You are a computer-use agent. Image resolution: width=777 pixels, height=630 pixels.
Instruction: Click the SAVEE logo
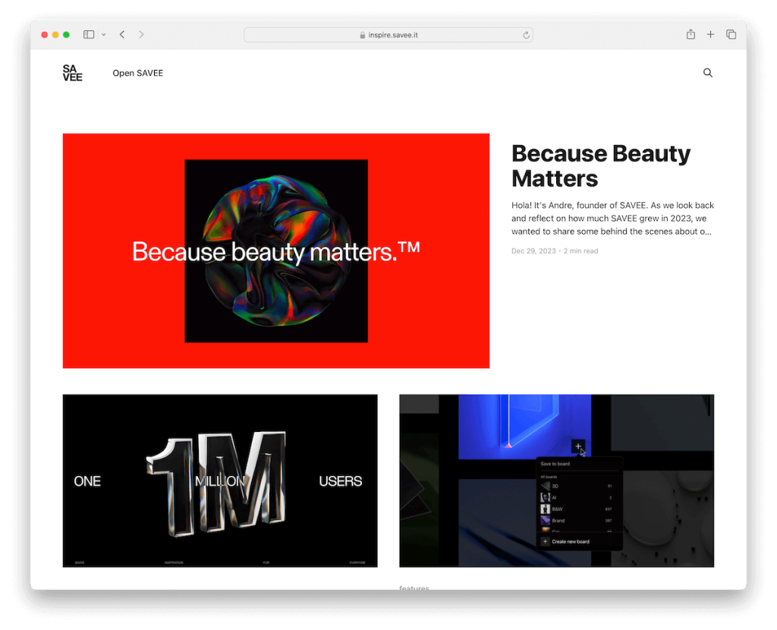pos(72,73)
